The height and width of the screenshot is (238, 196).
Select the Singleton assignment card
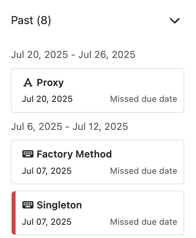coord(98,213)
